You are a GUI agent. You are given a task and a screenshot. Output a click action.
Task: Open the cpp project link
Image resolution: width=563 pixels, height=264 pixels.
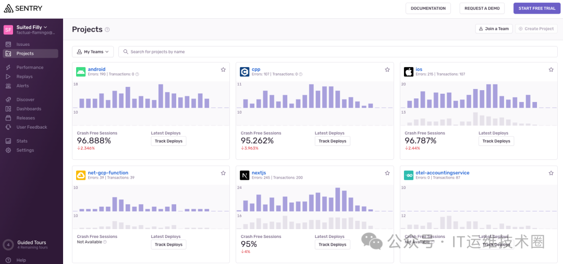[256, 69]
